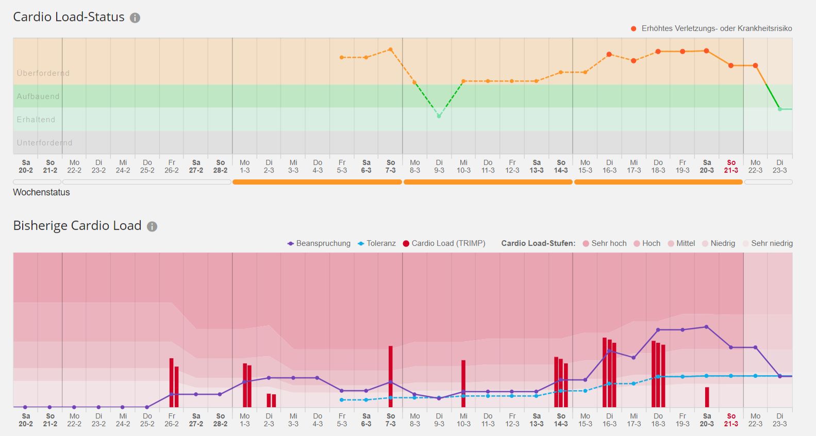Open the Bisherige Cardio Load info icon
Viewport: 816px width, 436px height.
click(x=152, y=226)
